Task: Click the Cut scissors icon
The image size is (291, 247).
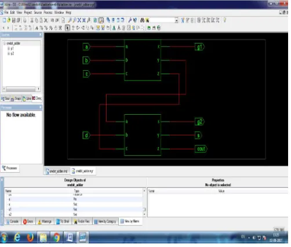Action: (x=32, y=20)
